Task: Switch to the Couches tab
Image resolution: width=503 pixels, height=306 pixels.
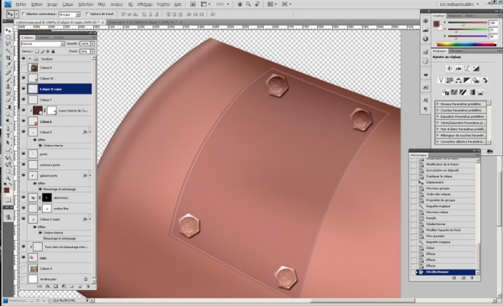Action: click(x=43, y=37)
